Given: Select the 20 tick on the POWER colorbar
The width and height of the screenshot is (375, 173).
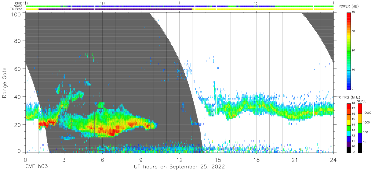Looking at the screenshot, I should pos(353,51).
